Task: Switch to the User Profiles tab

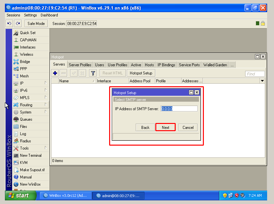Action: click(x=118, y=65)
